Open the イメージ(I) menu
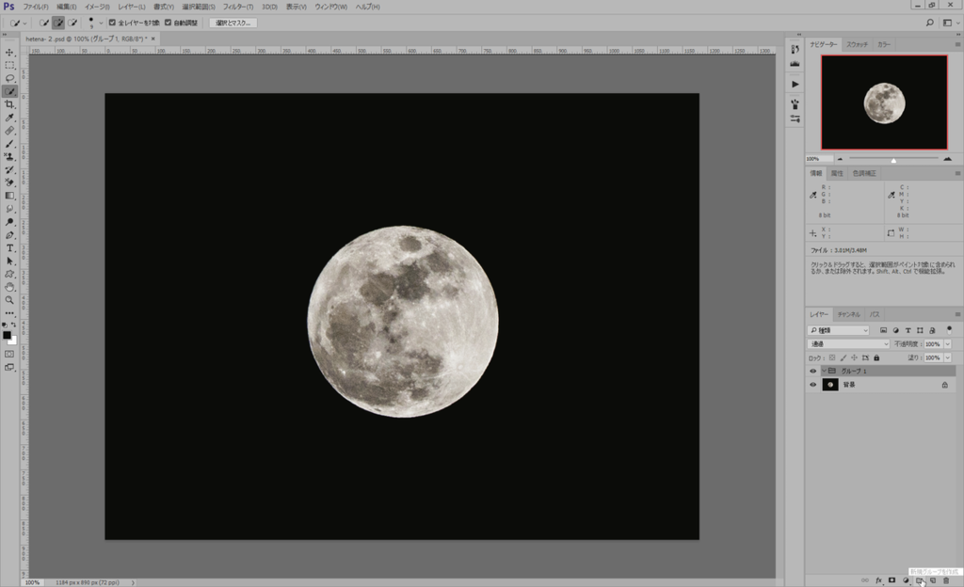 click(x=97, y=7)
